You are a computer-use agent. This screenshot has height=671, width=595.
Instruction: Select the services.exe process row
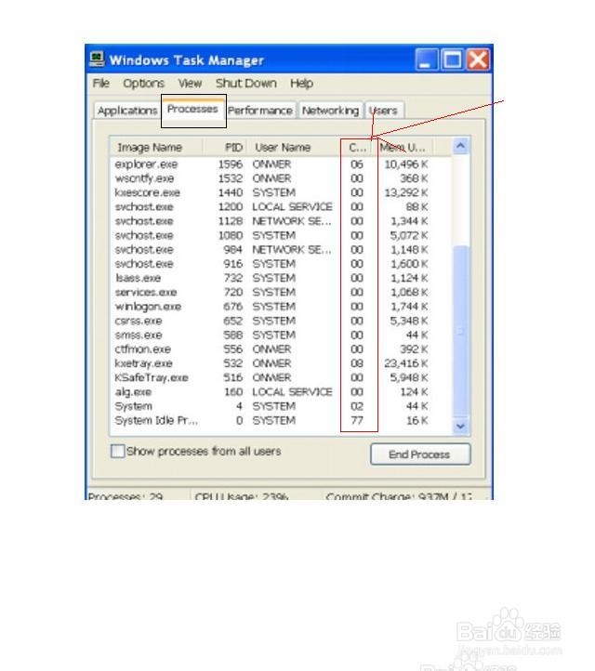click(281, 292)
